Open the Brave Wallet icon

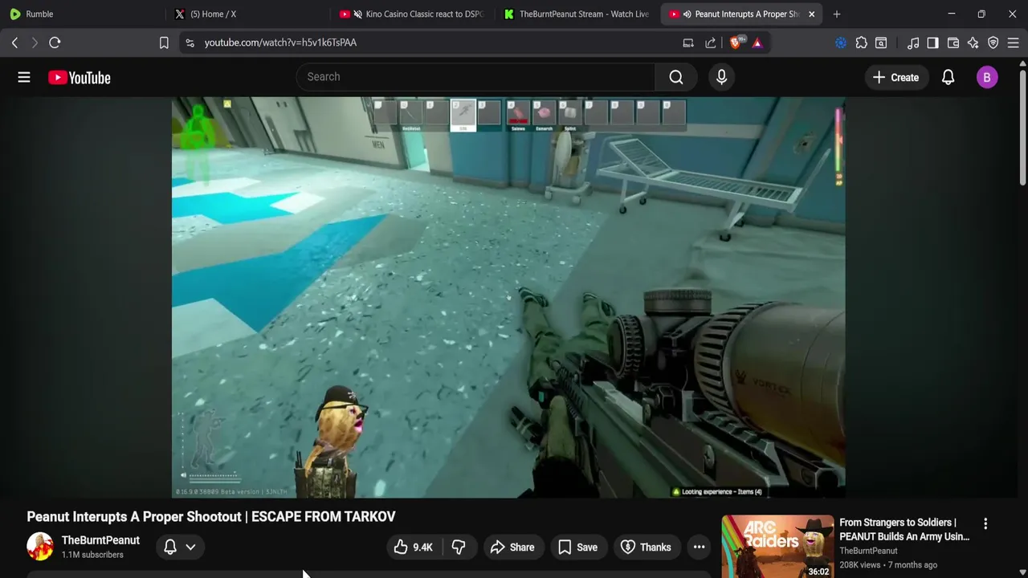point(953,43)
